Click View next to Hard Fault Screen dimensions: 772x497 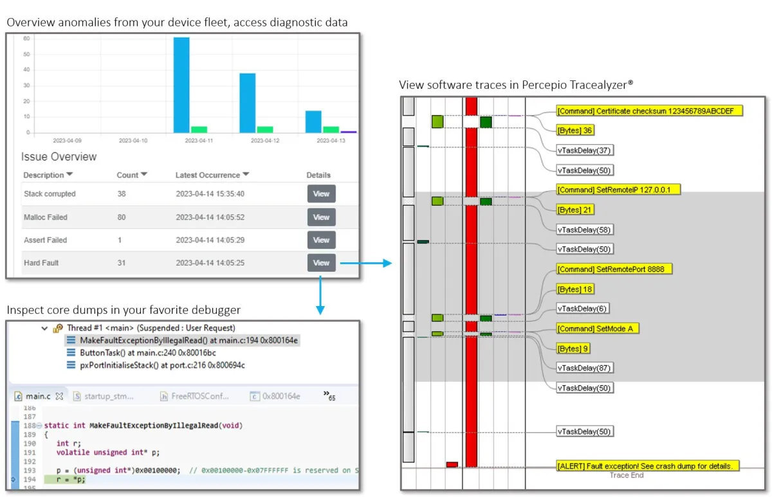tap(321, 262)
